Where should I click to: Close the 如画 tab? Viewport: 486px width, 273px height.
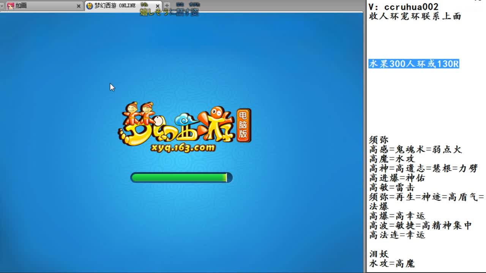coord(79,6)
